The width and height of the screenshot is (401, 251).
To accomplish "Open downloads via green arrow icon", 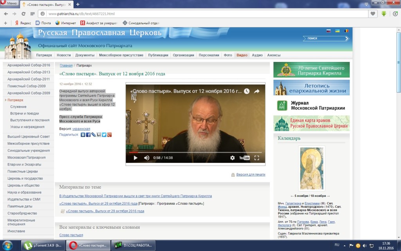I will pyautogui.click(x=384, y=14).
